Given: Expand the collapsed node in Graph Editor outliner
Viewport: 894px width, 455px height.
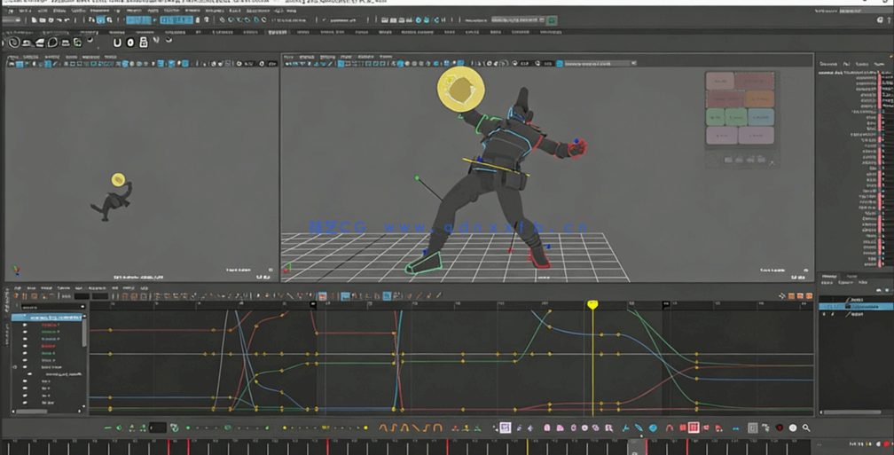Looking at the screenshot, I should 14,366.
